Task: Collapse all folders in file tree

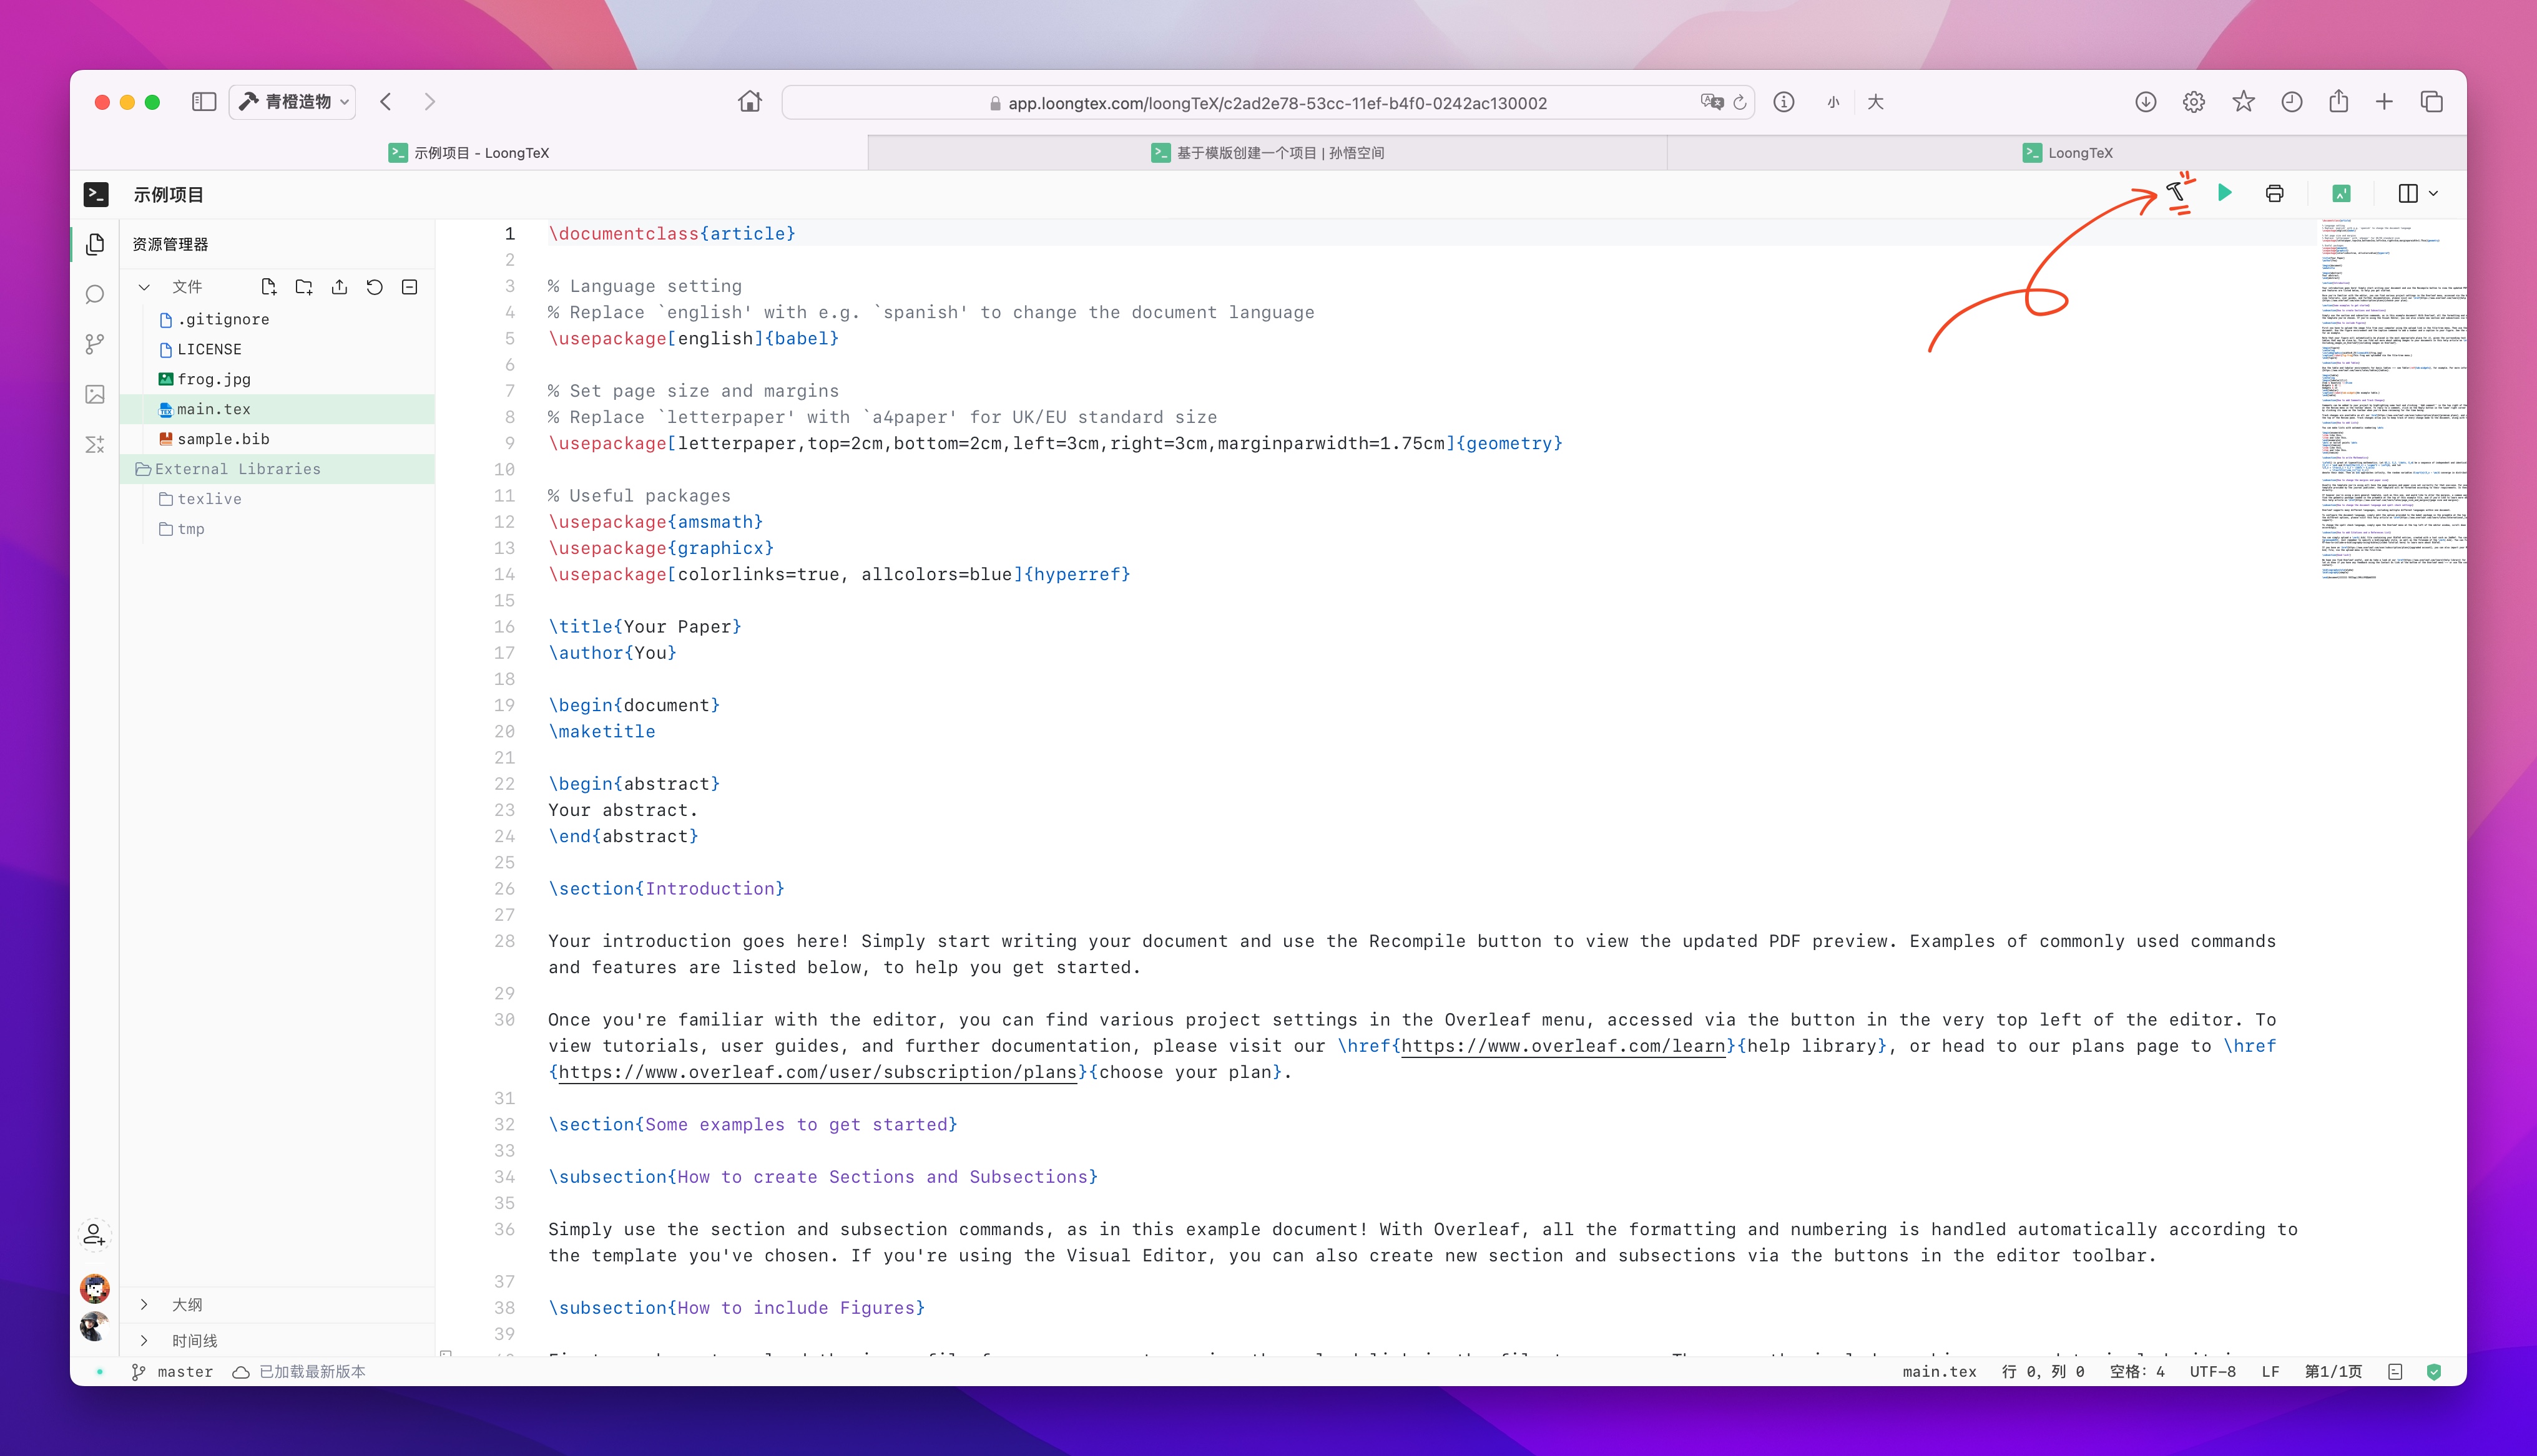Action: pos(409,287)
